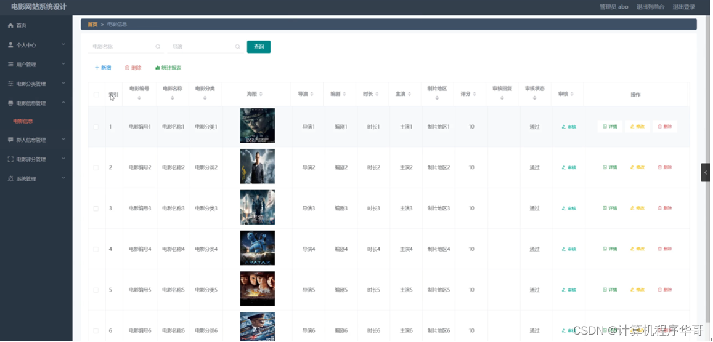Image resolution: width=713 pixels, height=342 pixels.
Task: Click 审核 for row 1
Action: pos(569,127)
